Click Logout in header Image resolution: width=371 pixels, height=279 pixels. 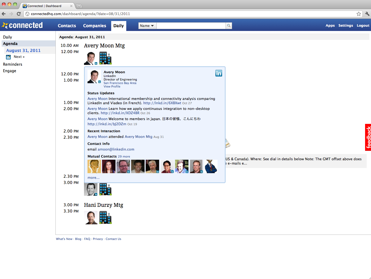coord(363,26)
